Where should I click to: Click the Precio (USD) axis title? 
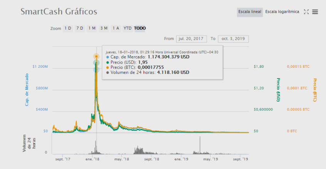278,90
